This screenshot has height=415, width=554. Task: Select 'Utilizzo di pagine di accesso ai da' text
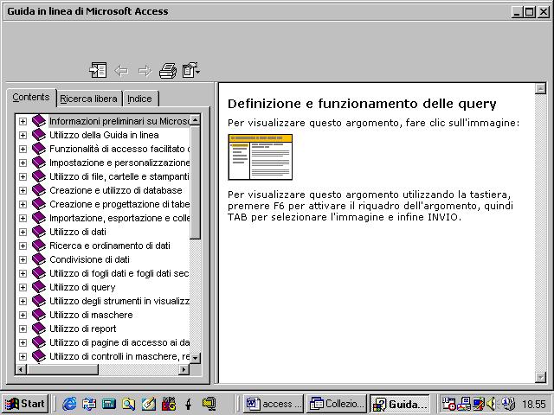pos(119,342)
